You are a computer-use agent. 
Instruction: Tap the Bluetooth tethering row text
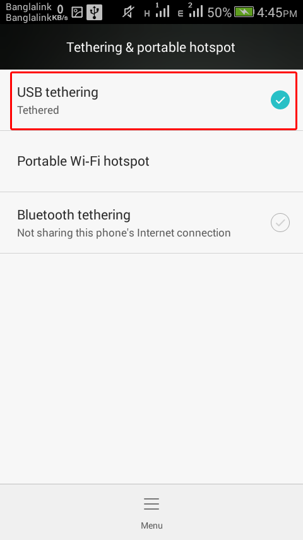[74, 215]
